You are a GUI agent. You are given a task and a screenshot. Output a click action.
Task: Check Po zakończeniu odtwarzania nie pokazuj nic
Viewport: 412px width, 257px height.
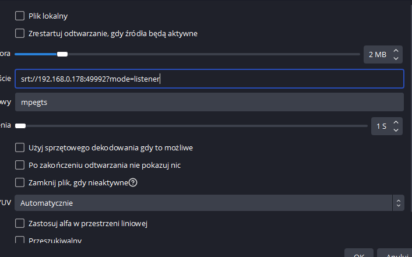click(x=20, y=165)
